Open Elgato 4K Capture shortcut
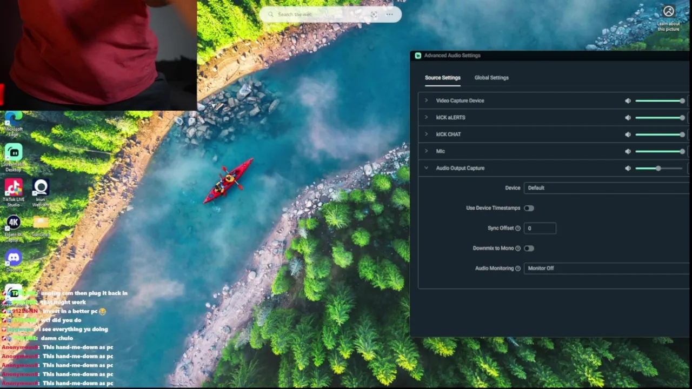The height and width of the screenshot is (389, 692). [13, 227]
